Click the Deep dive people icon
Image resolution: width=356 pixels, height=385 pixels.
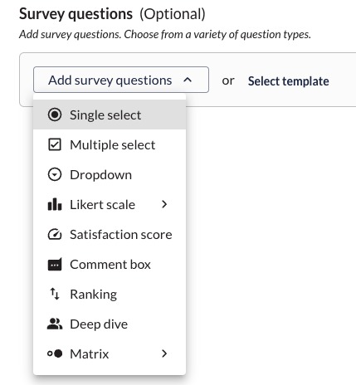(55, 324)
